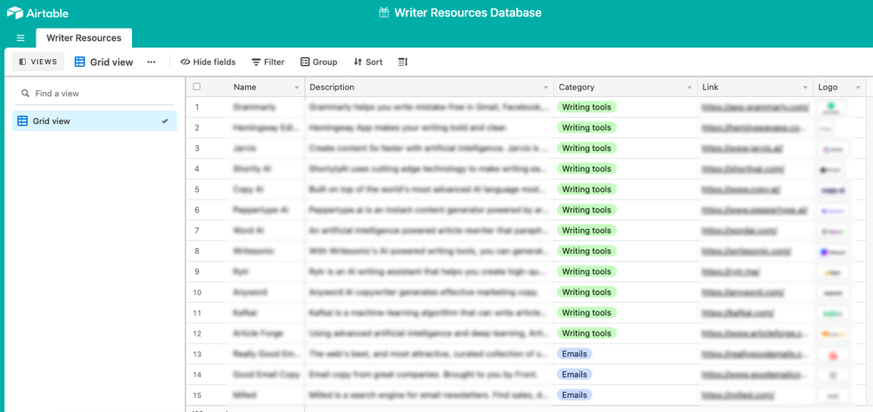Tick the select-all checkbox in header

pos(196,87)
